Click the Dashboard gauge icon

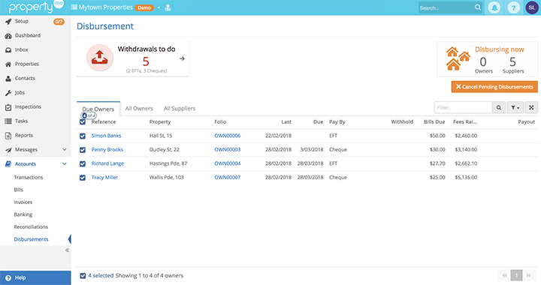[8, 36]
